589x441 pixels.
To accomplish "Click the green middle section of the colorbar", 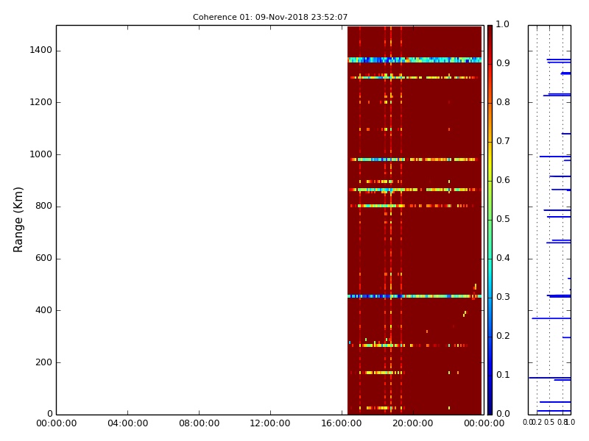I will click(490, 220).
